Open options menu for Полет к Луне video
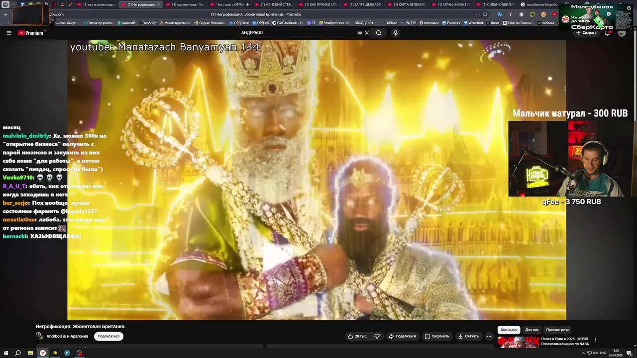 (596, 340)
